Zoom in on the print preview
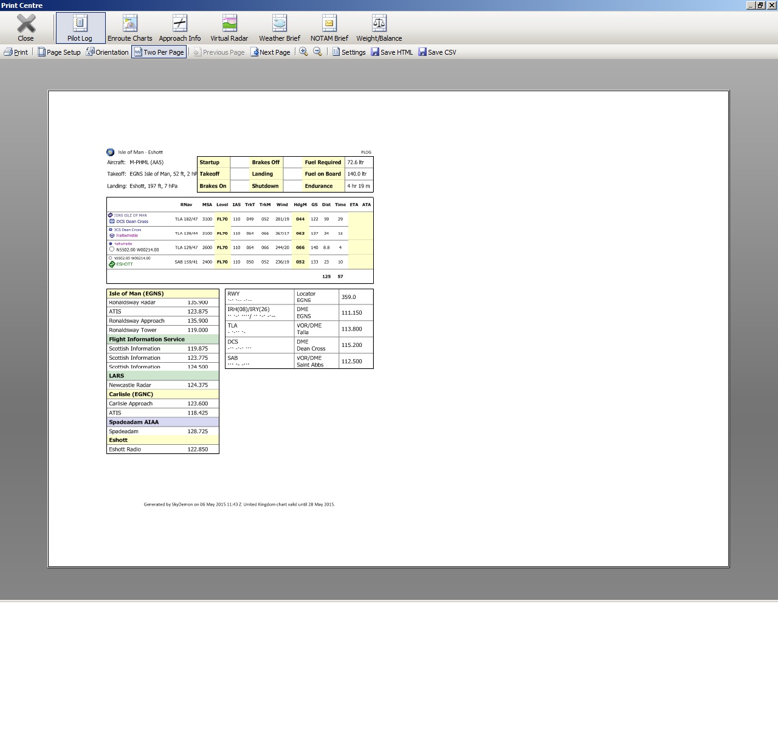This screenshot has height=745, width=778. 303,52
